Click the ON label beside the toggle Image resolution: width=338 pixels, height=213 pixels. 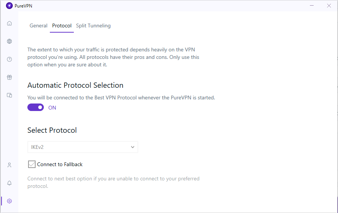tap(52, 108)
